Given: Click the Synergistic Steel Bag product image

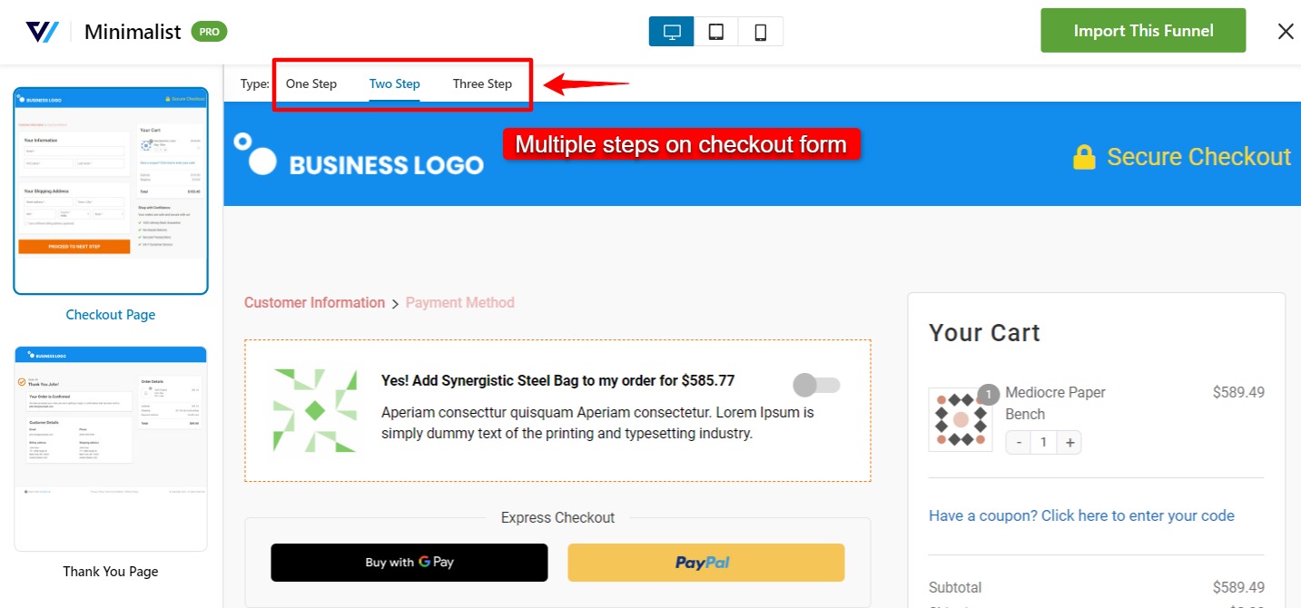Looking at the screenshot, I should tap(315, 410).
